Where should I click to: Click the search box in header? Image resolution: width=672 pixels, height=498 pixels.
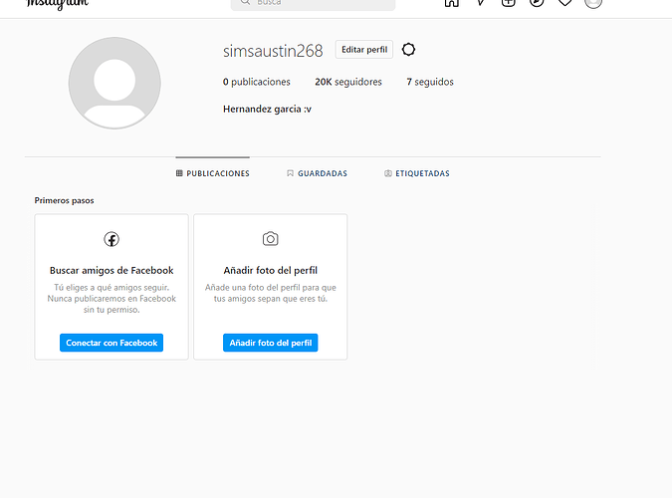pos(313,4)
